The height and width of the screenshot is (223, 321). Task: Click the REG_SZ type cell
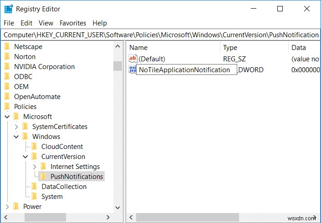[234, 59]
